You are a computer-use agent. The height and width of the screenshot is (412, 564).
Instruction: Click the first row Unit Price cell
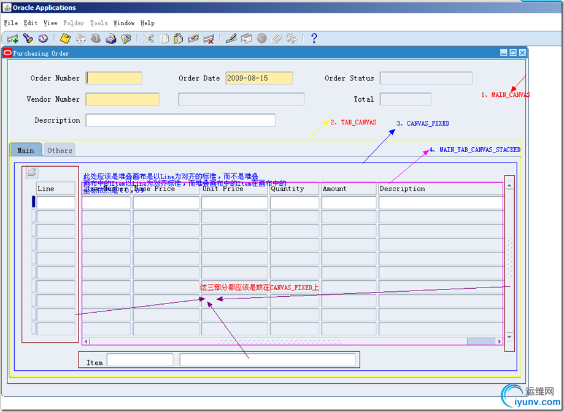coord(234,202)
